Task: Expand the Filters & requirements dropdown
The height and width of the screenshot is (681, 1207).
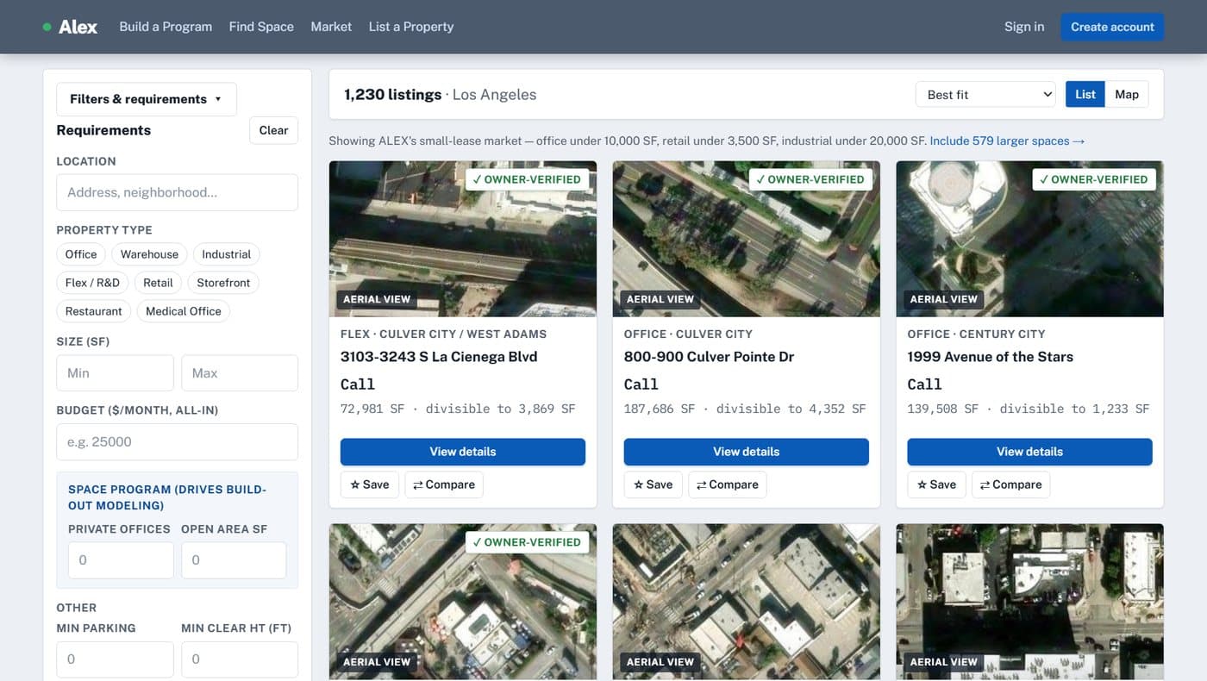Action: click(x=147, y=99)
